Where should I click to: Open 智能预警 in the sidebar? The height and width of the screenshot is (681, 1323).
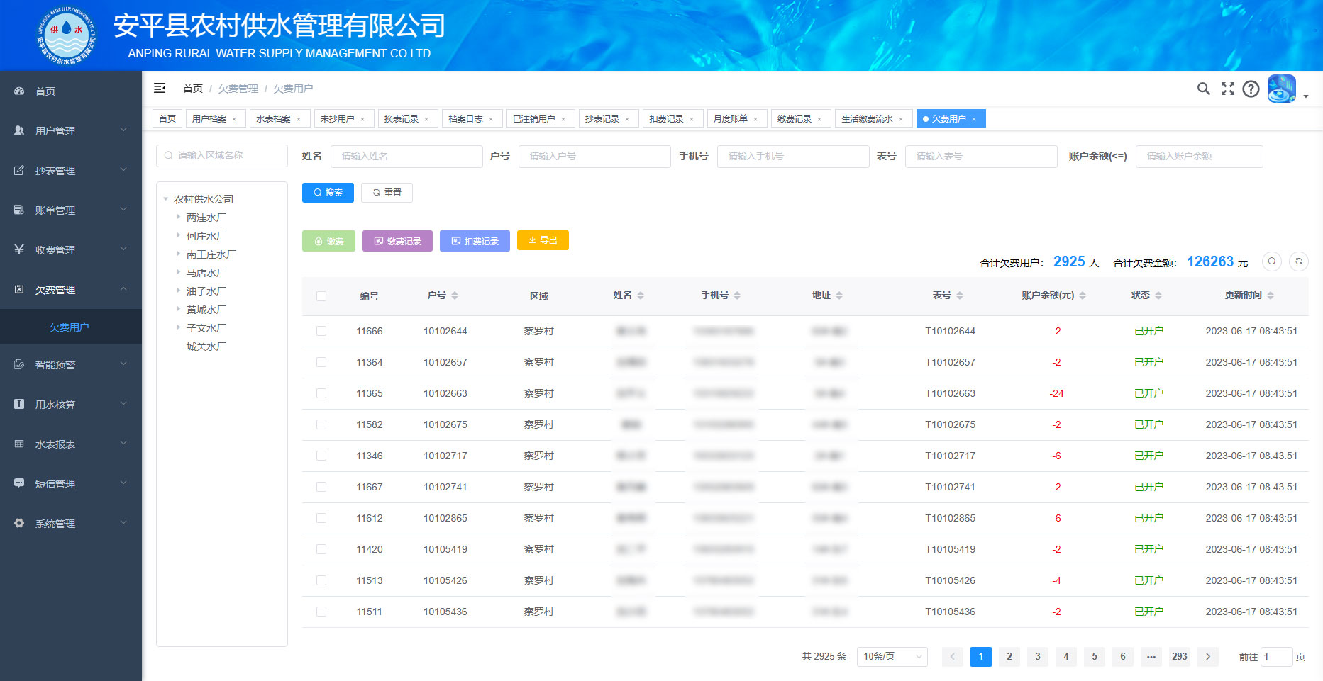71,365
